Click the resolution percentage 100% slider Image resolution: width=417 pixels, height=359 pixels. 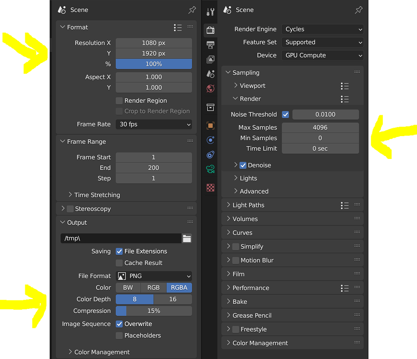pyautogui.click(x=154, y=64)
